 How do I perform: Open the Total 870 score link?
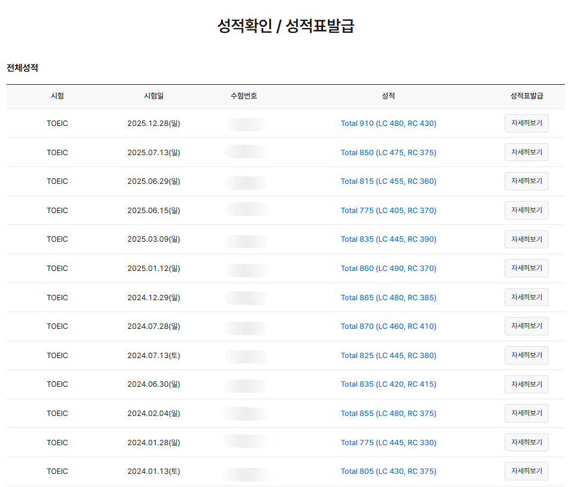click(388, 326)
